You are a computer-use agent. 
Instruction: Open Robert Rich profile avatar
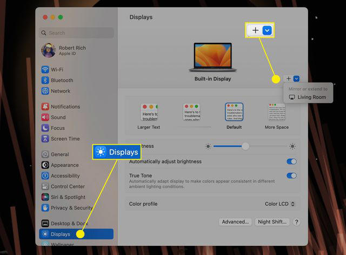[x=48, y=50]
